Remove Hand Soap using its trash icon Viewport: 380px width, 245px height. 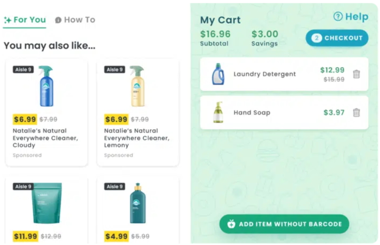[x=356, y=113]
